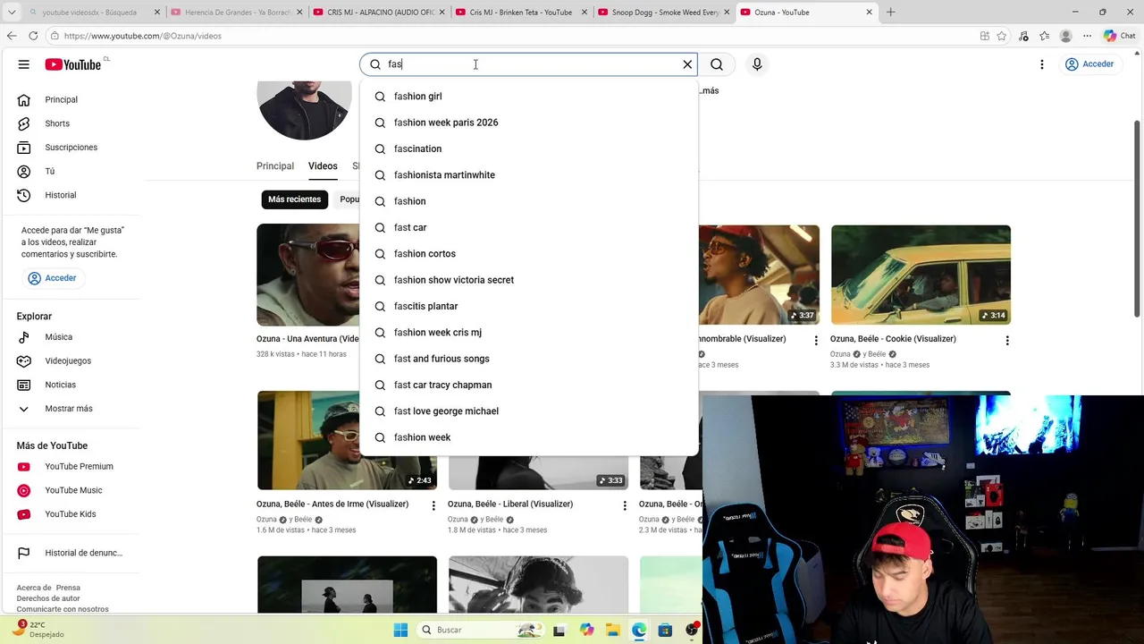This screenshot has height=644, width=1144.
Task: Open Historial de denuncias entry
Action: [x=71, y=553]
